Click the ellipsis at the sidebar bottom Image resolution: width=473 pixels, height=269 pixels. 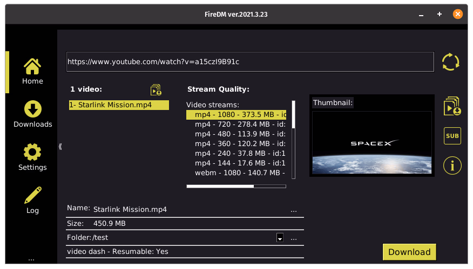tap(31, 259)
